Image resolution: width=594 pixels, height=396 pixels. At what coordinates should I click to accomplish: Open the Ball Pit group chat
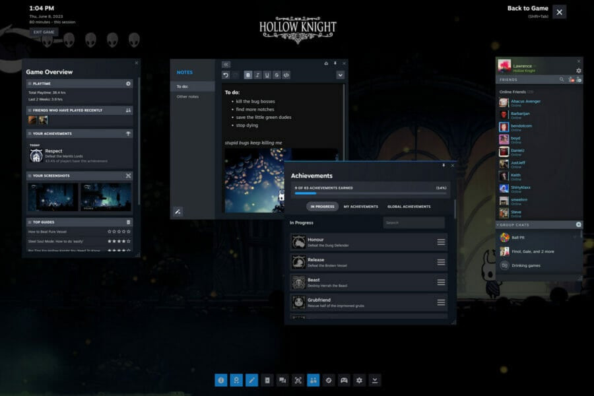[539, 238]
